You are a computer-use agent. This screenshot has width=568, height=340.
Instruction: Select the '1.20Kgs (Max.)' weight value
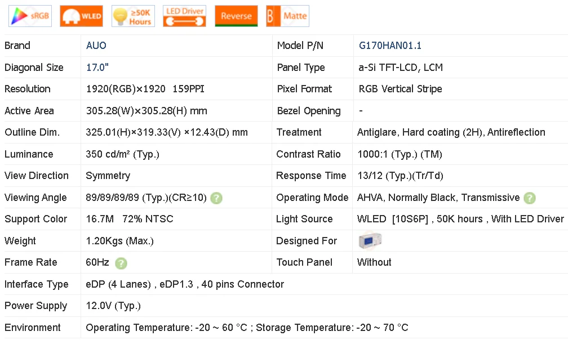(119, 241)
